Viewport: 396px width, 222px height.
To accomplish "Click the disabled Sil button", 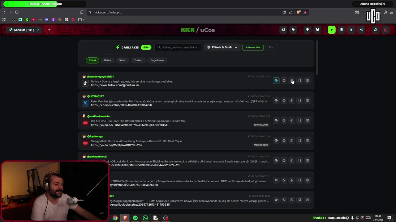I will pyautogui.click(x=271, y=47).
